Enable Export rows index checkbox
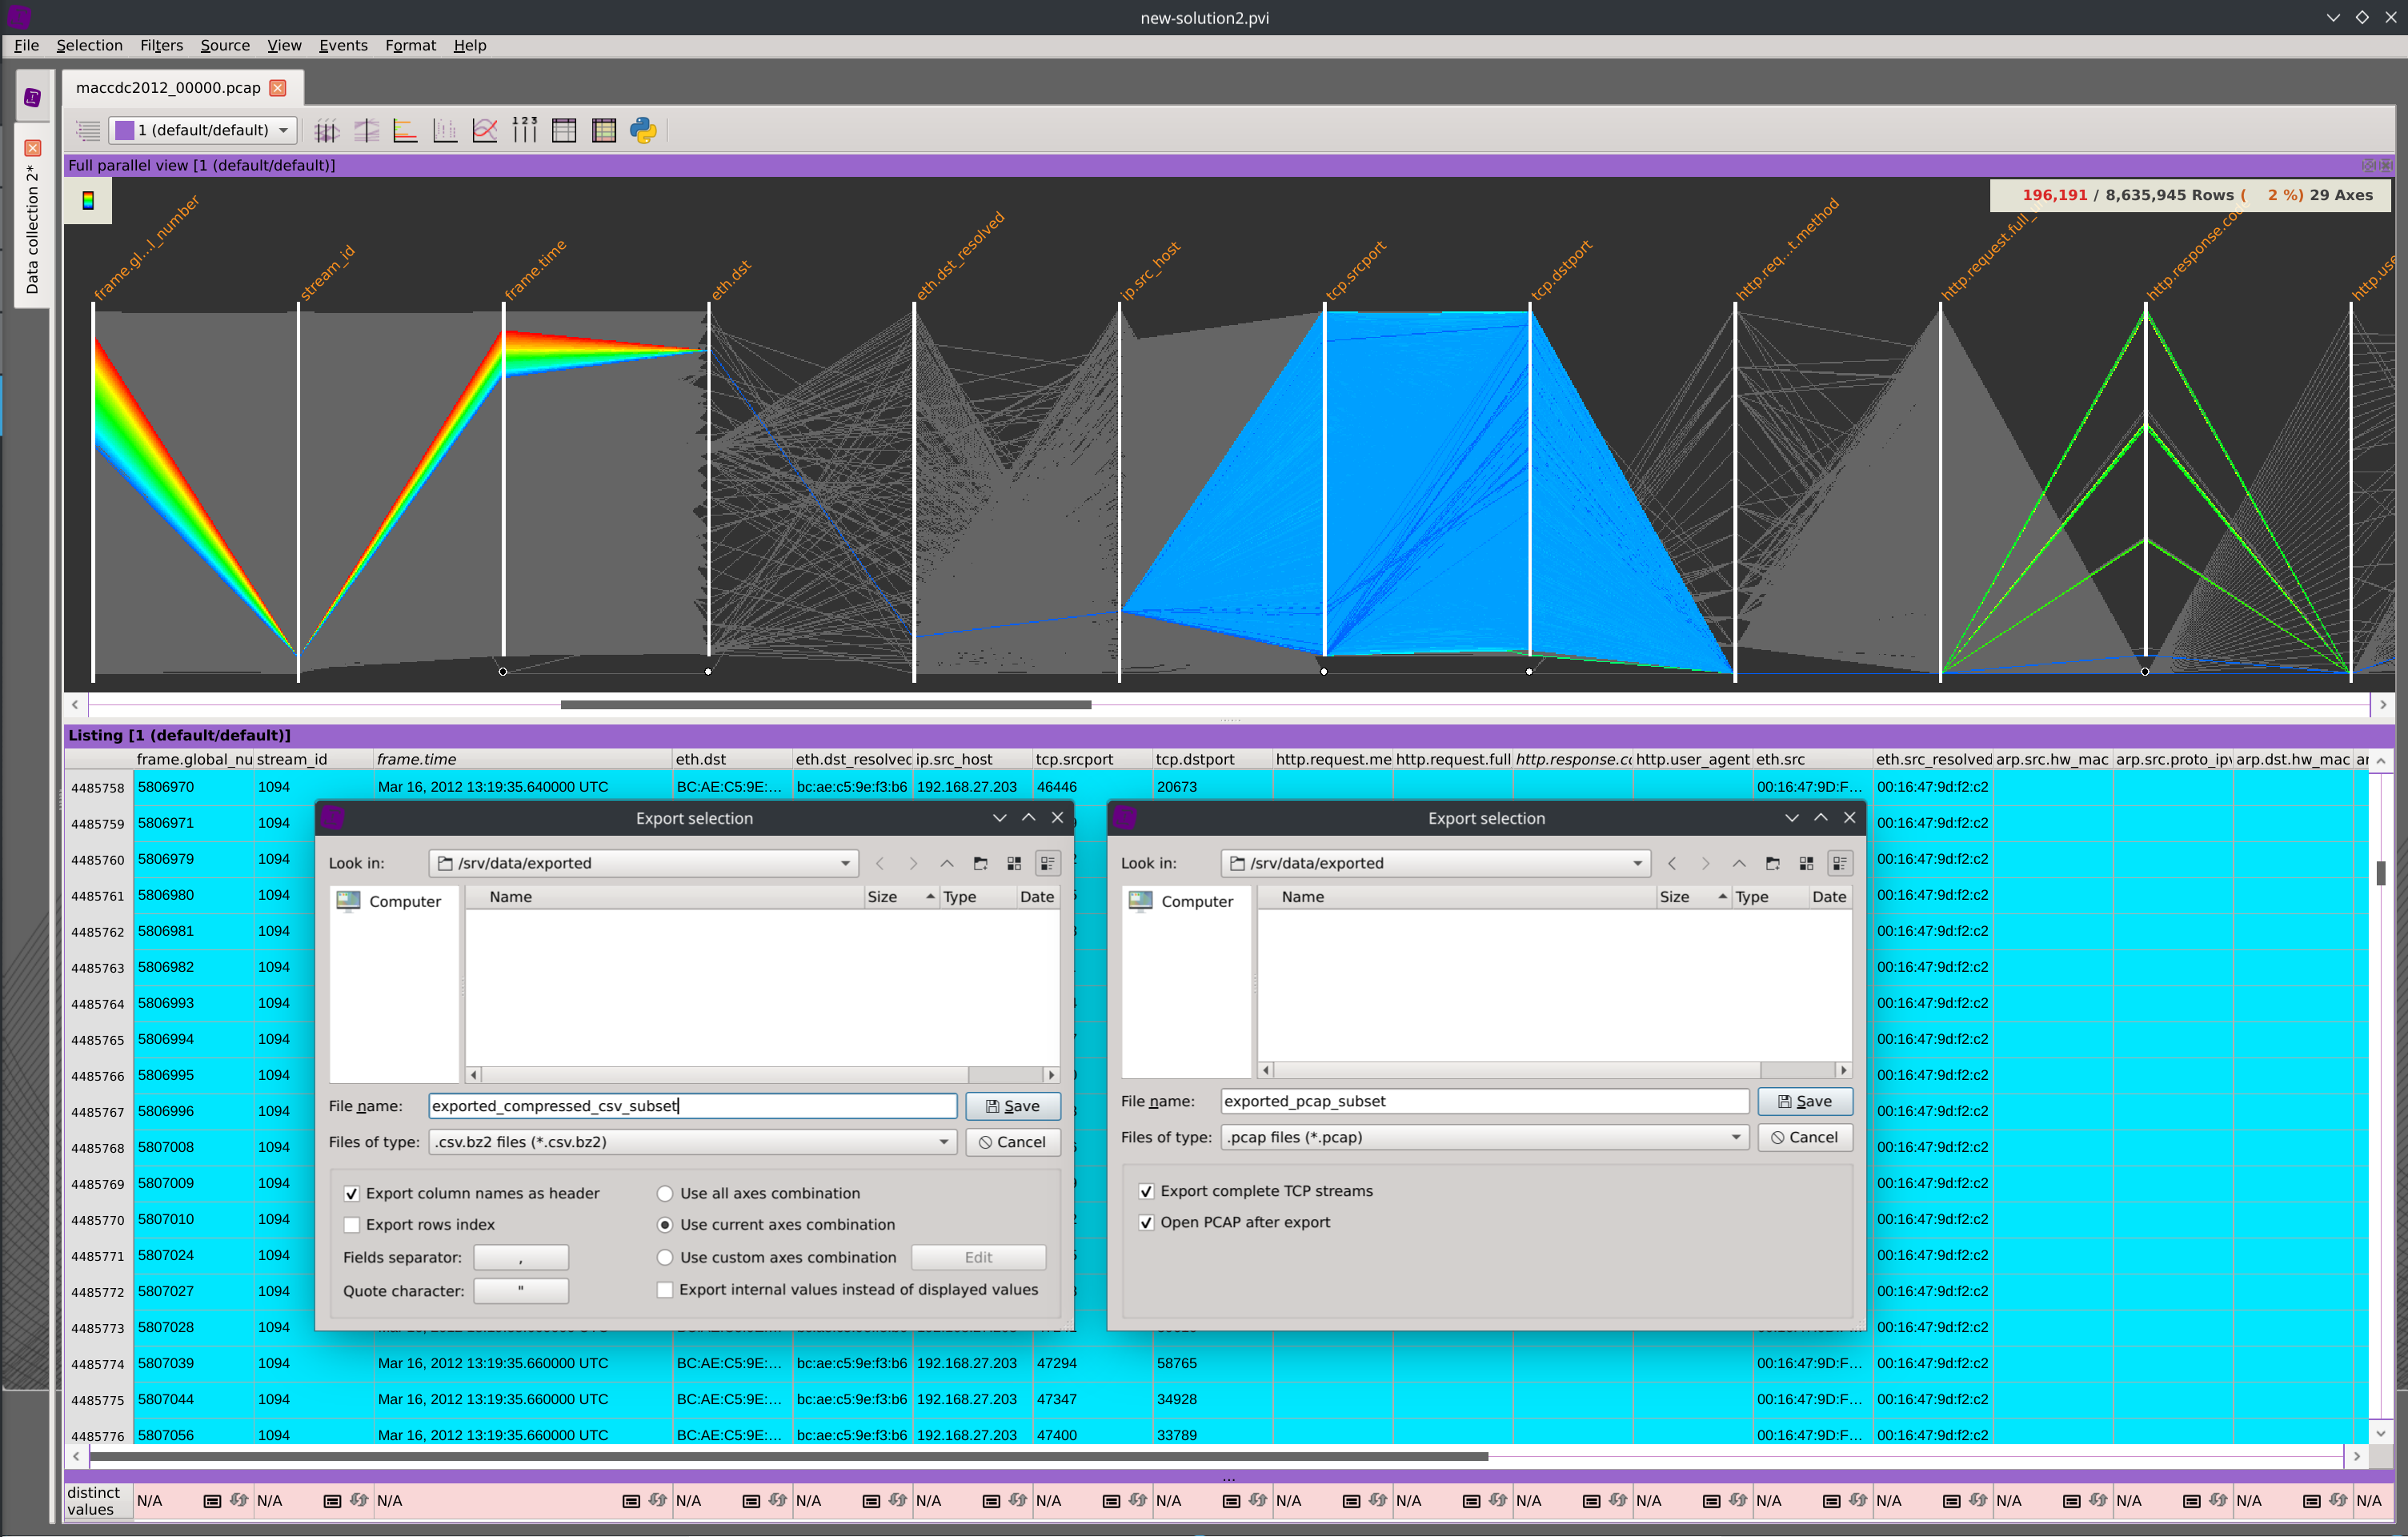 click(x=352, y=1225)
